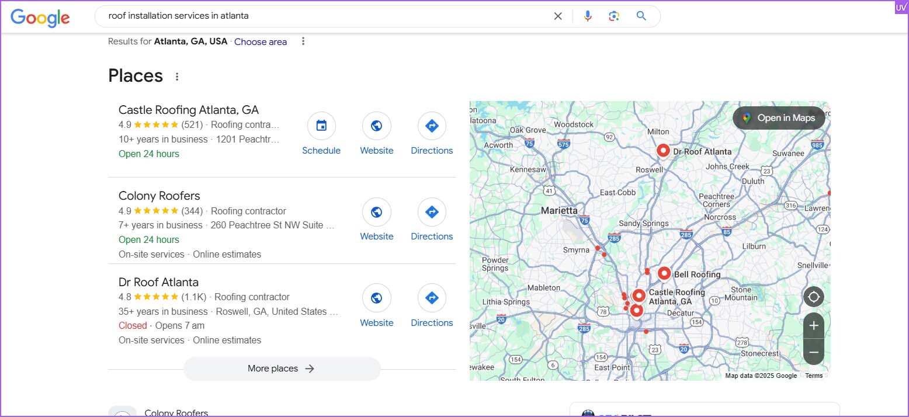909x417 pixels.
Task: Zoom out on the map
Action: click(x=814, y=352)
